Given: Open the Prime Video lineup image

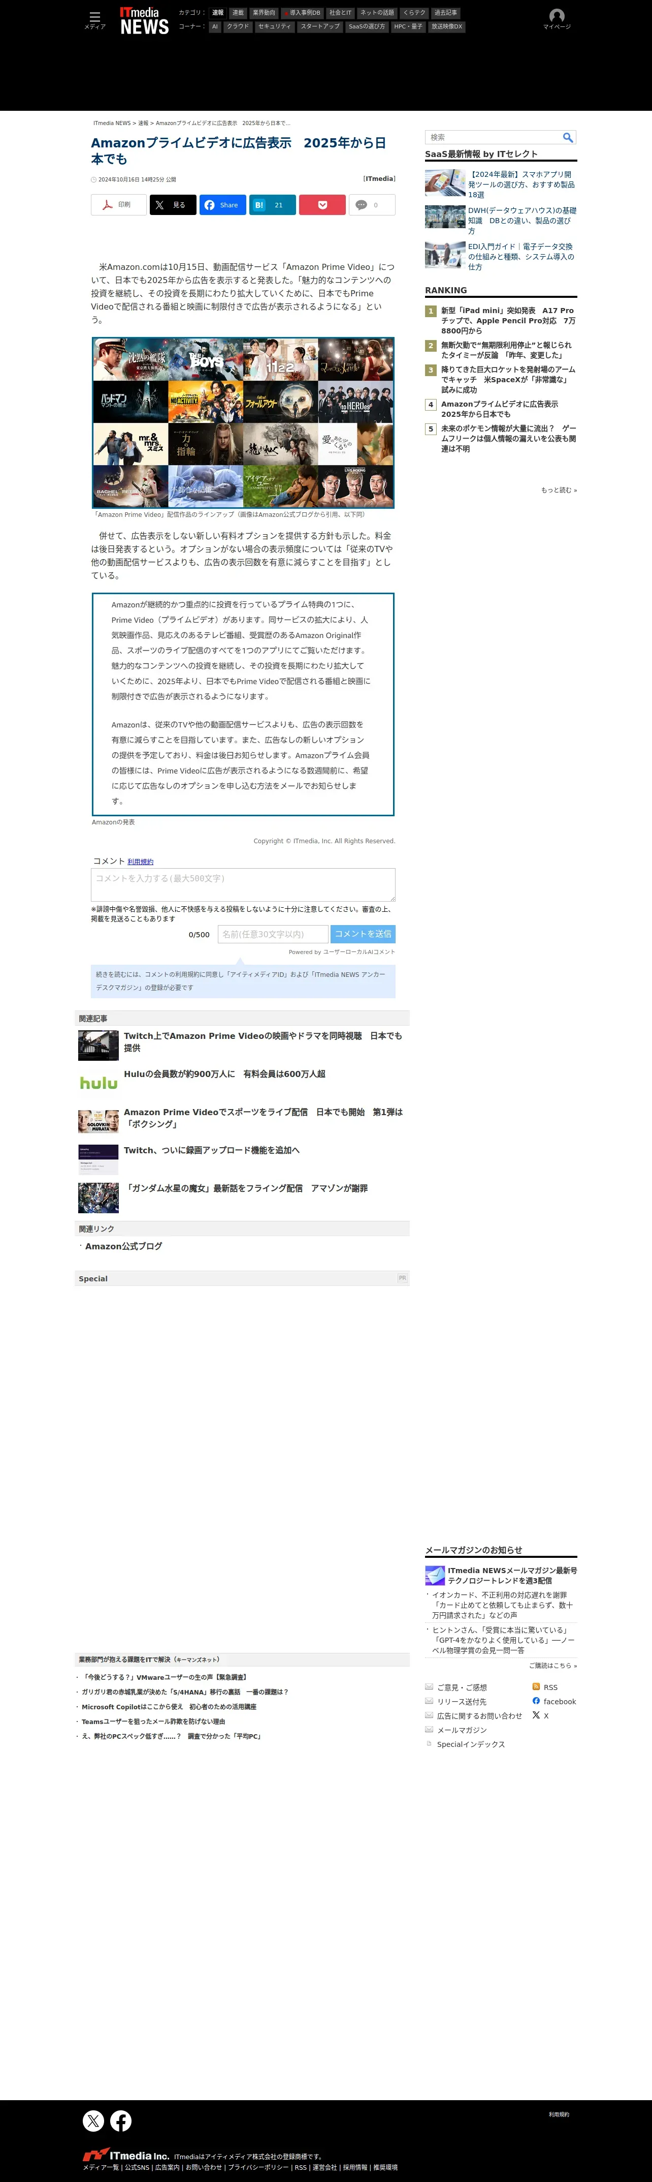Looking at the screenshot, I should (243, 423).
